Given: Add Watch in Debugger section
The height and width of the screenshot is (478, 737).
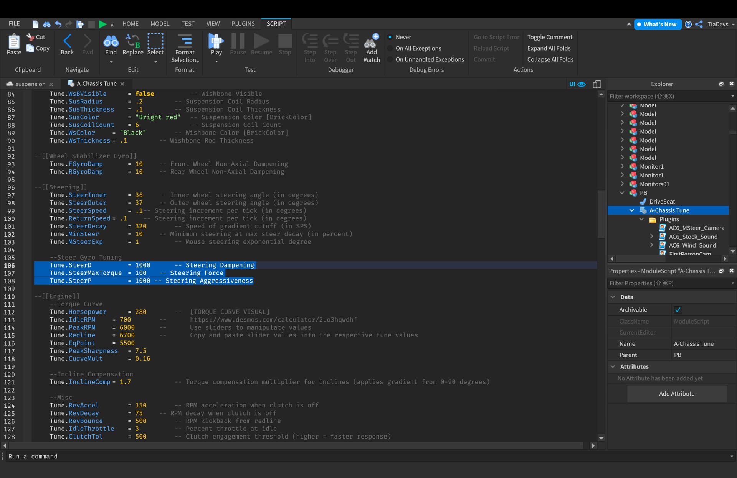Looking at the screenshot, I should point(372,48).
